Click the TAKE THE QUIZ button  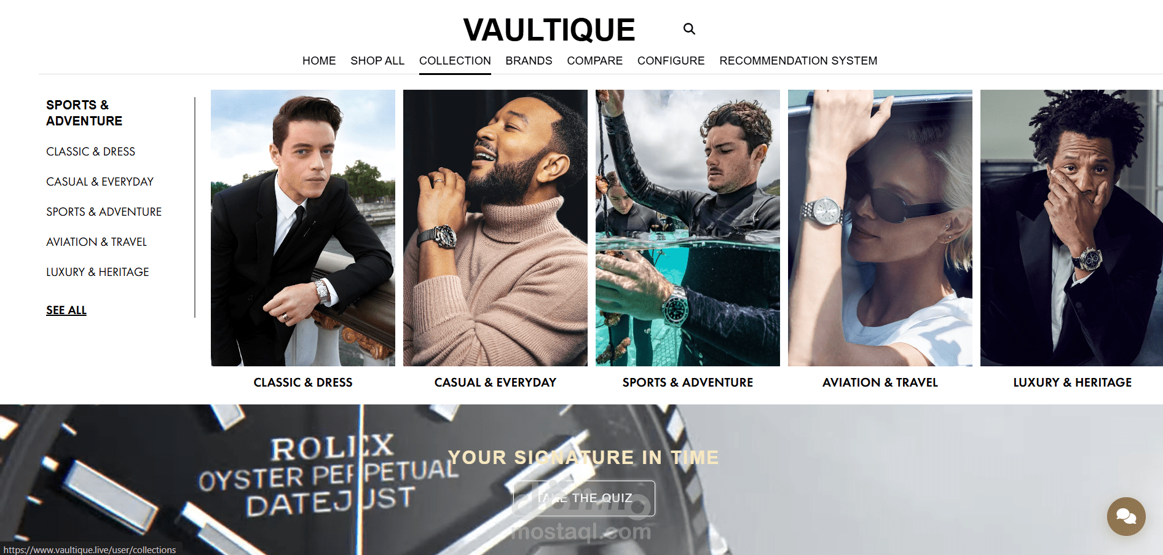[584, 498]
